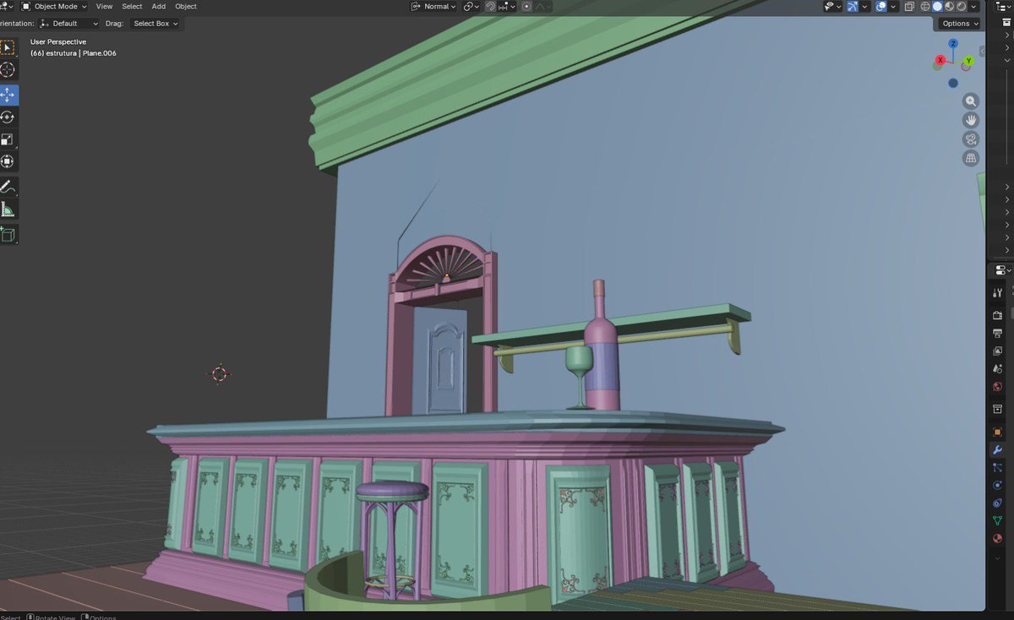Open the overlay options dropdown arrow
This screenshot has width=1014, height=620.
(x=893, y=6)
